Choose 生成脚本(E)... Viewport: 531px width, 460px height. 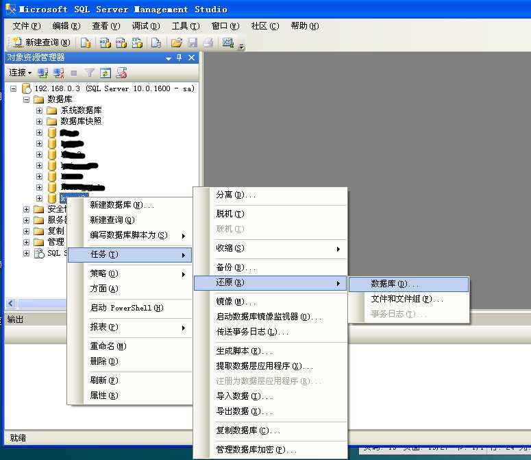270,351
